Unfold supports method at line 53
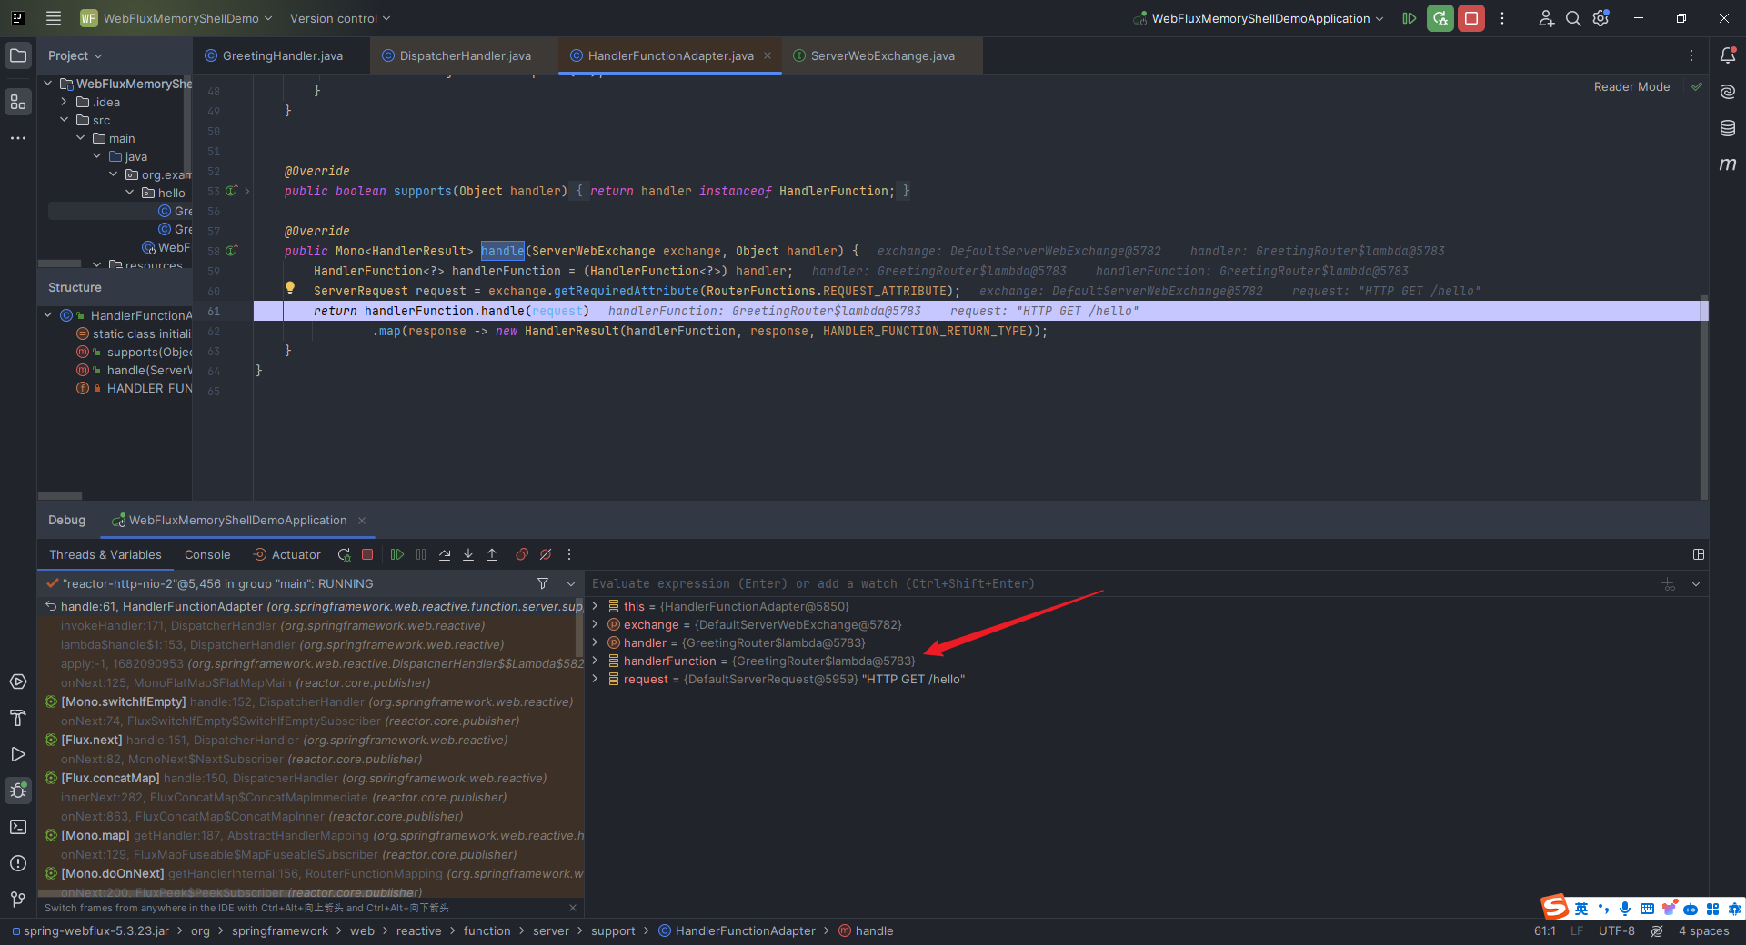The image size is (1746, 945). click(246, 191)
